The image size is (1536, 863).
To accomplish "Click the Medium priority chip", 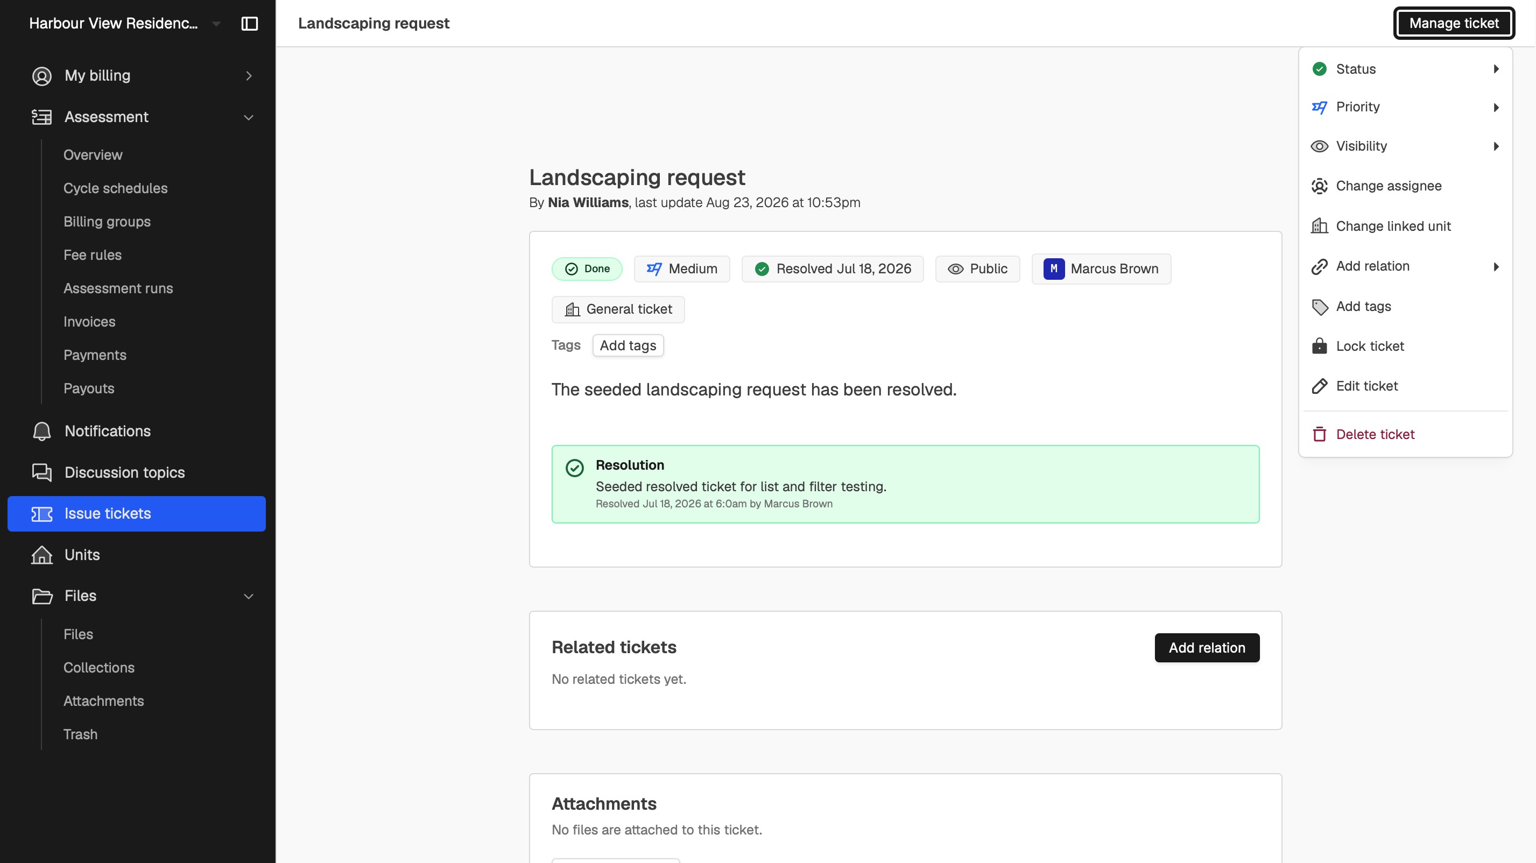I will (x=681, y=269).
